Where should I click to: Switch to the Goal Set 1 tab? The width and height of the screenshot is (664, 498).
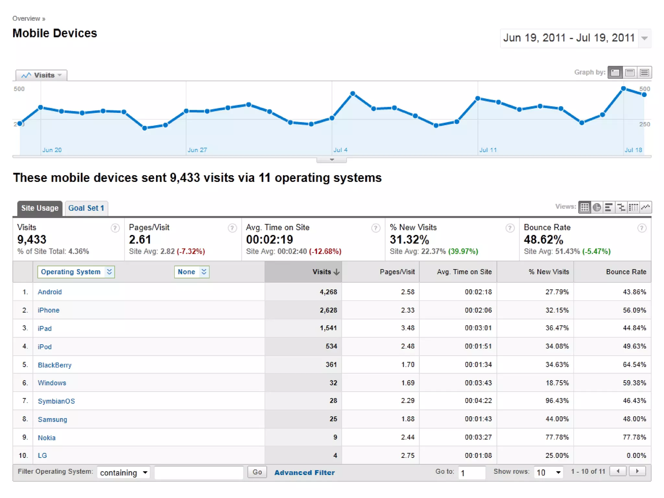coord(86,208)
